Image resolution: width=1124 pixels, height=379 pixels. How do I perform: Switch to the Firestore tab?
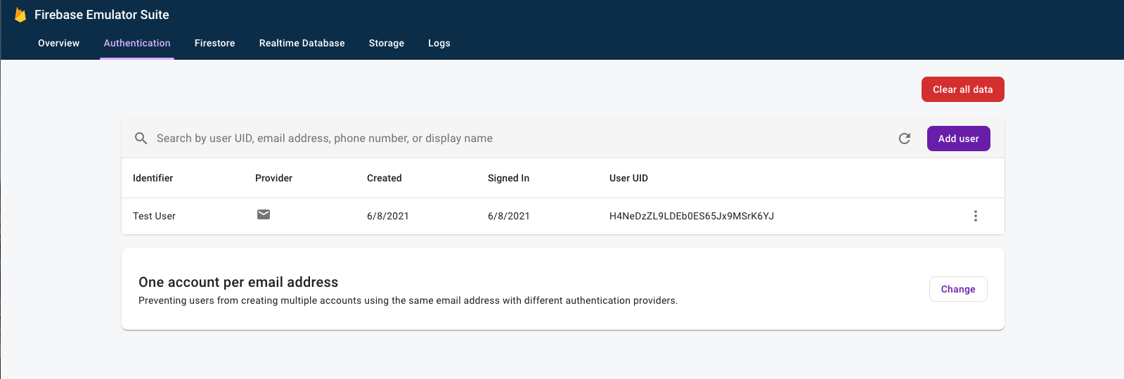(214, 43)
